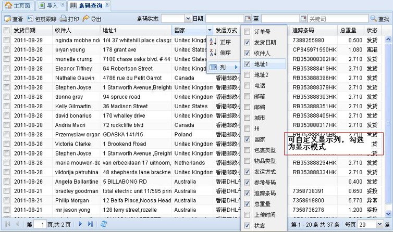This screenshot has height=232, width=393.
Task: Refresh the grid data
Action: coord(104,224)
